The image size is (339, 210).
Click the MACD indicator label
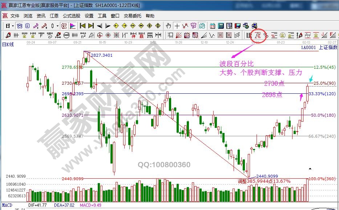(x=7, y=206)
